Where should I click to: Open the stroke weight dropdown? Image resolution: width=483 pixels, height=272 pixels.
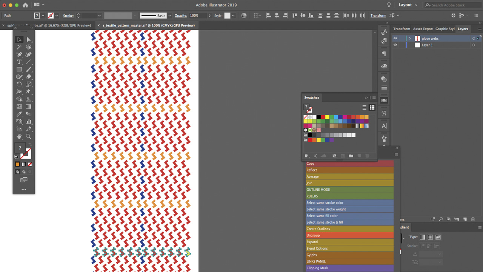pos(99,15)
